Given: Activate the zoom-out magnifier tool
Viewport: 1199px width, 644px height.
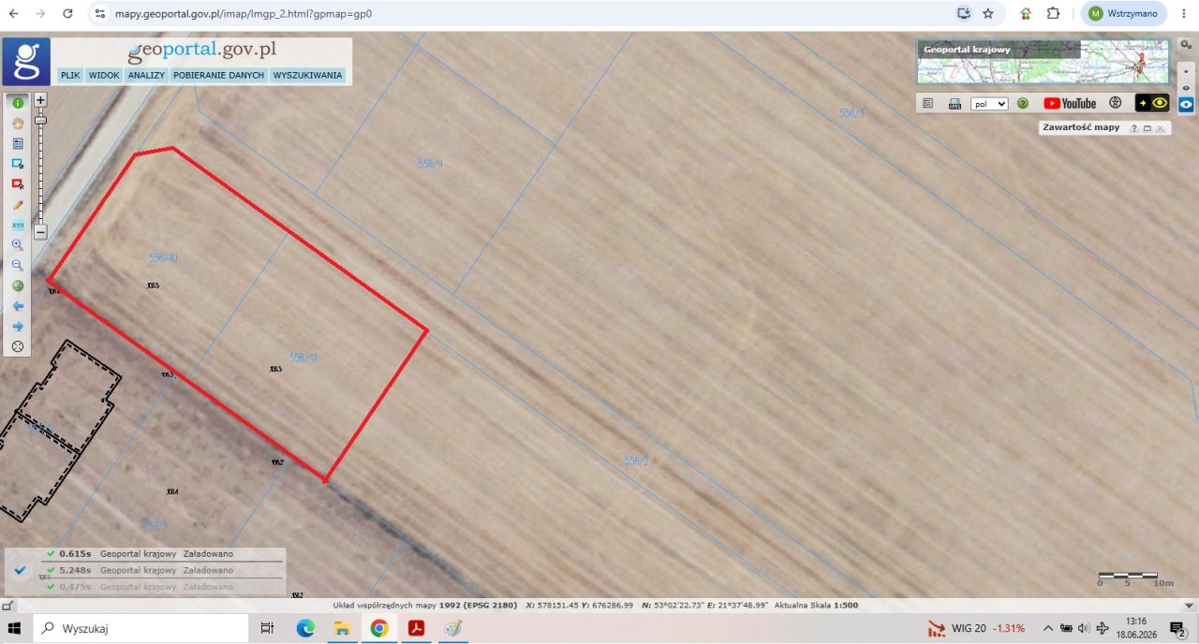Looking at the screenshot, I should [18, 266].
